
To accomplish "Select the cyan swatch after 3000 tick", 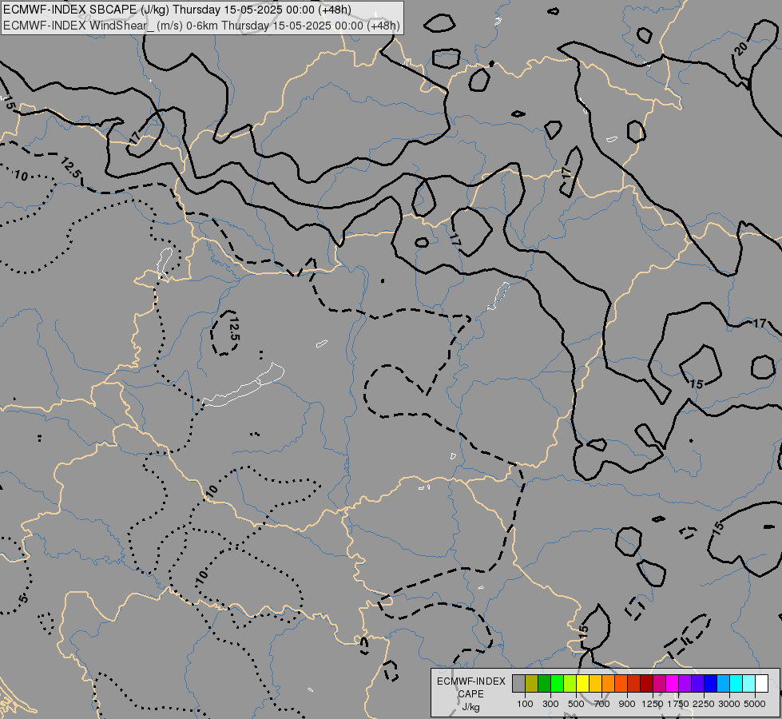I will pos(736,683).
